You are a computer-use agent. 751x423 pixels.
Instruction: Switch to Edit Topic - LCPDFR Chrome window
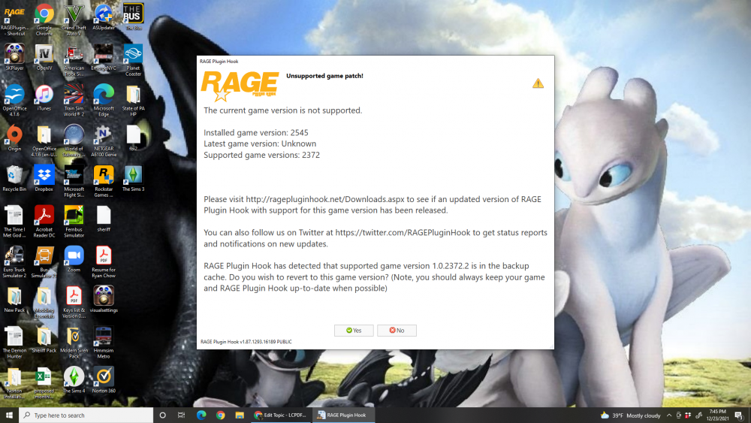point(280,415)
